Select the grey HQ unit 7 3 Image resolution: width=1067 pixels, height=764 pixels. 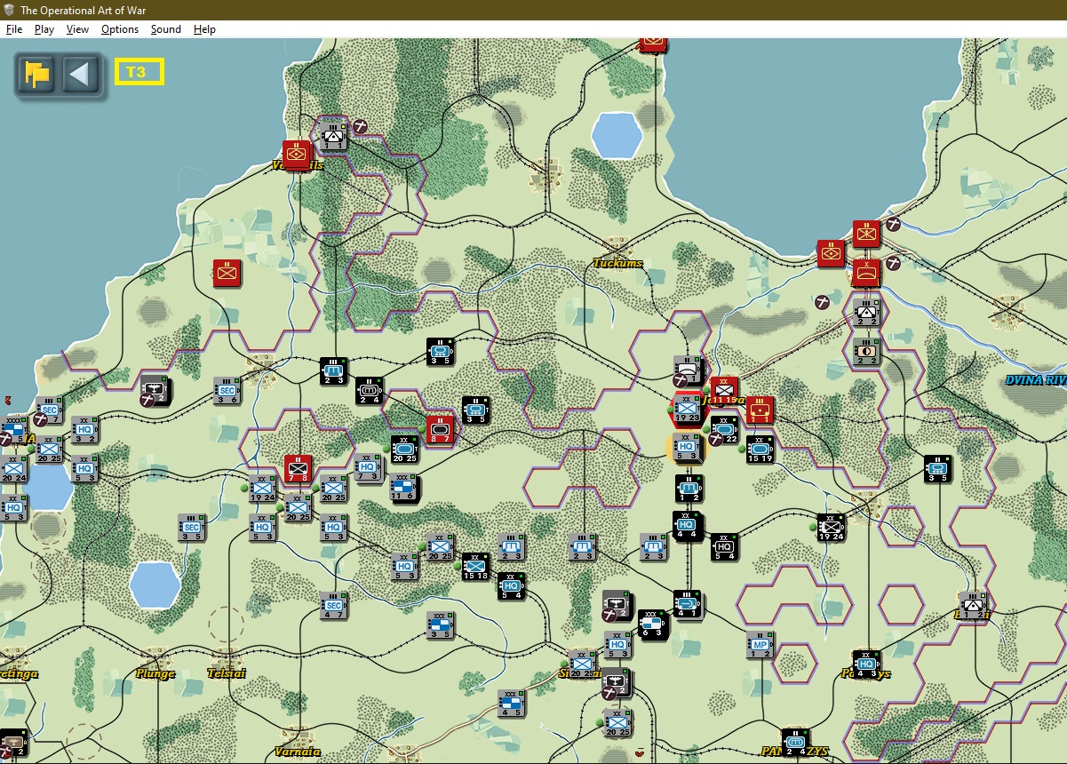tap(368, 467)
